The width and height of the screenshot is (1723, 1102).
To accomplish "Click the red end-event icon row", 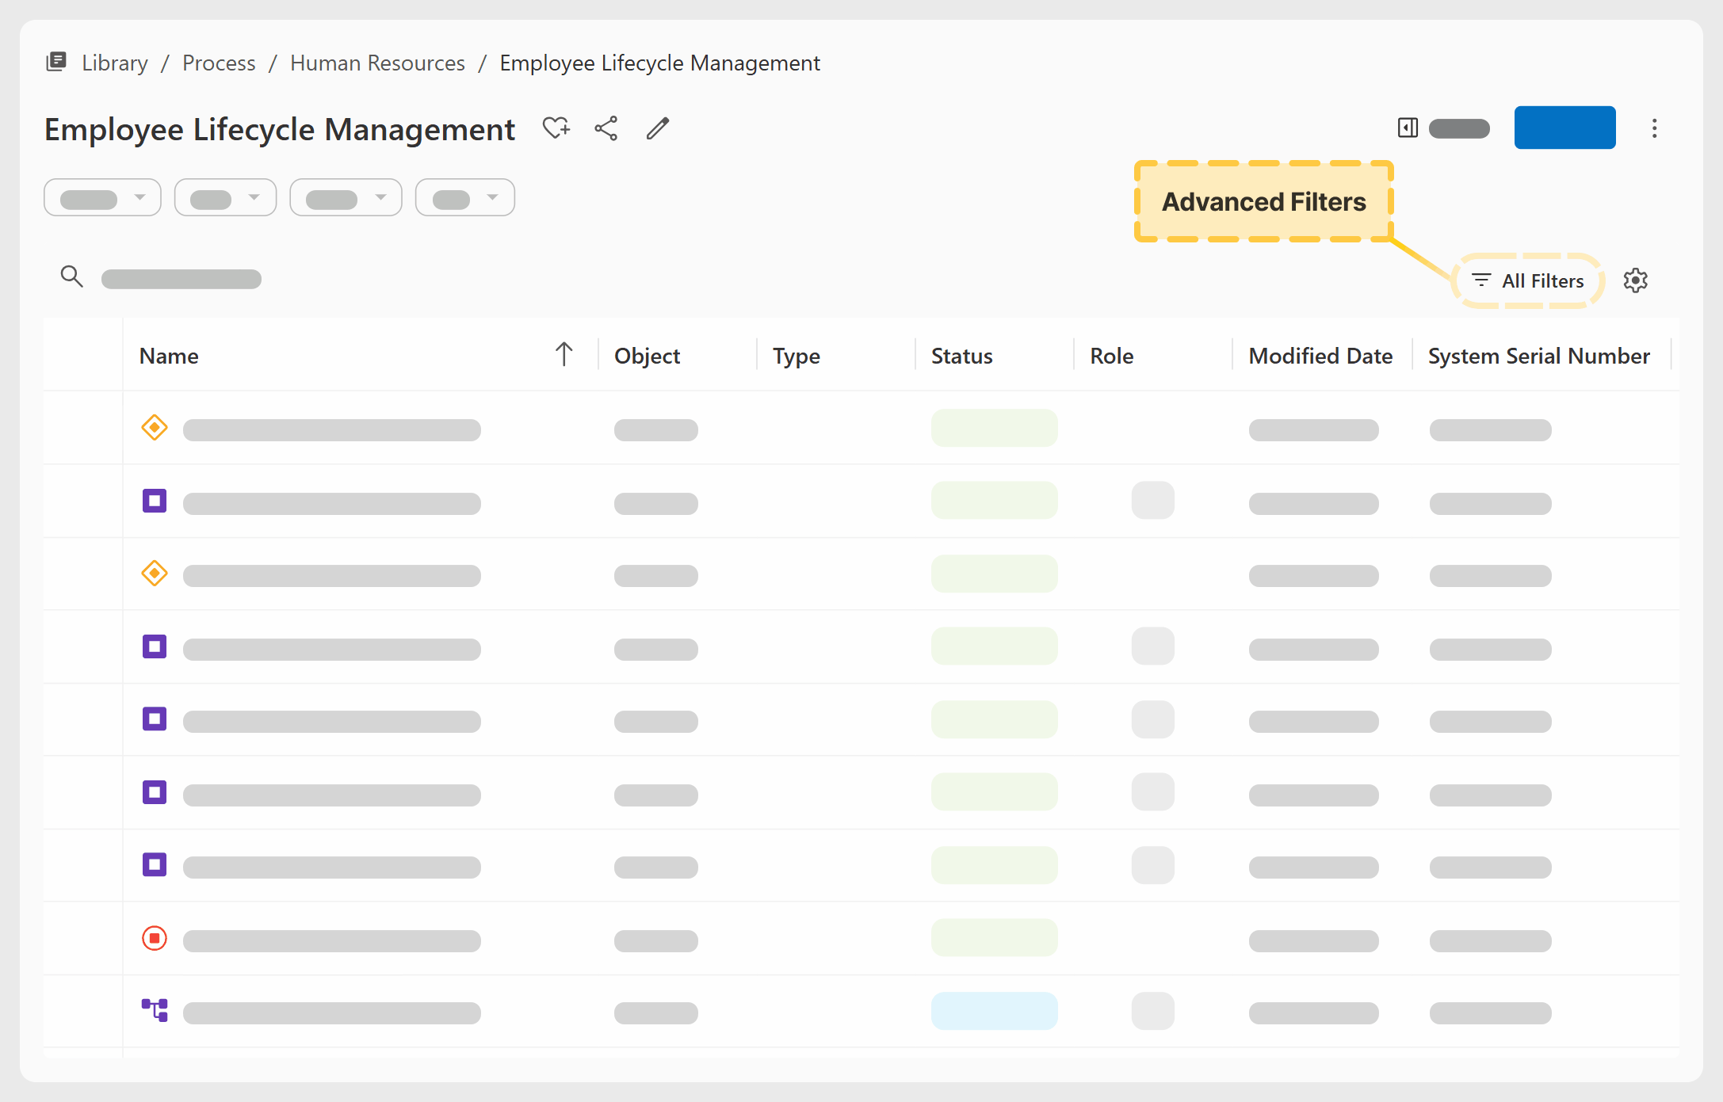I will pos(155,939).
